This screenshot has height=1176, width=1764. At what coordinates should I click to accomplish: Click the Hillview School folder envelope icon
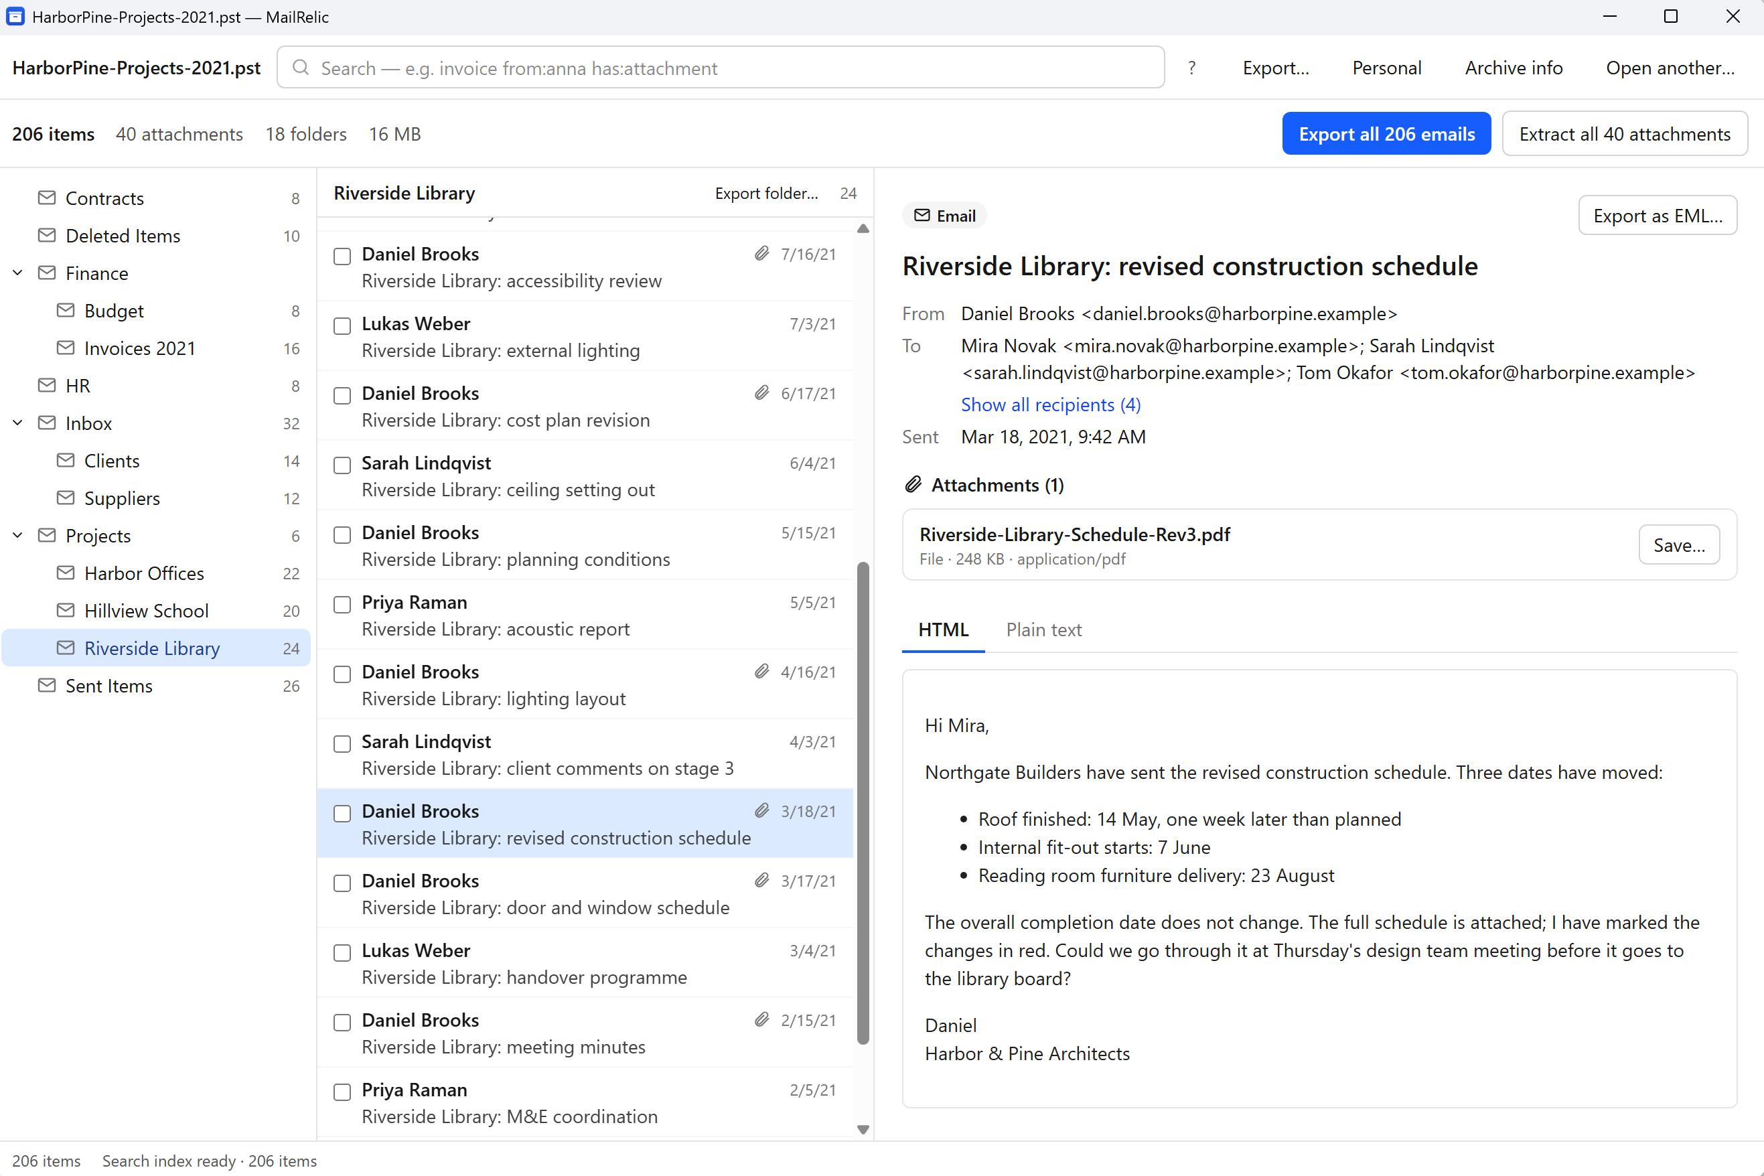65,609
